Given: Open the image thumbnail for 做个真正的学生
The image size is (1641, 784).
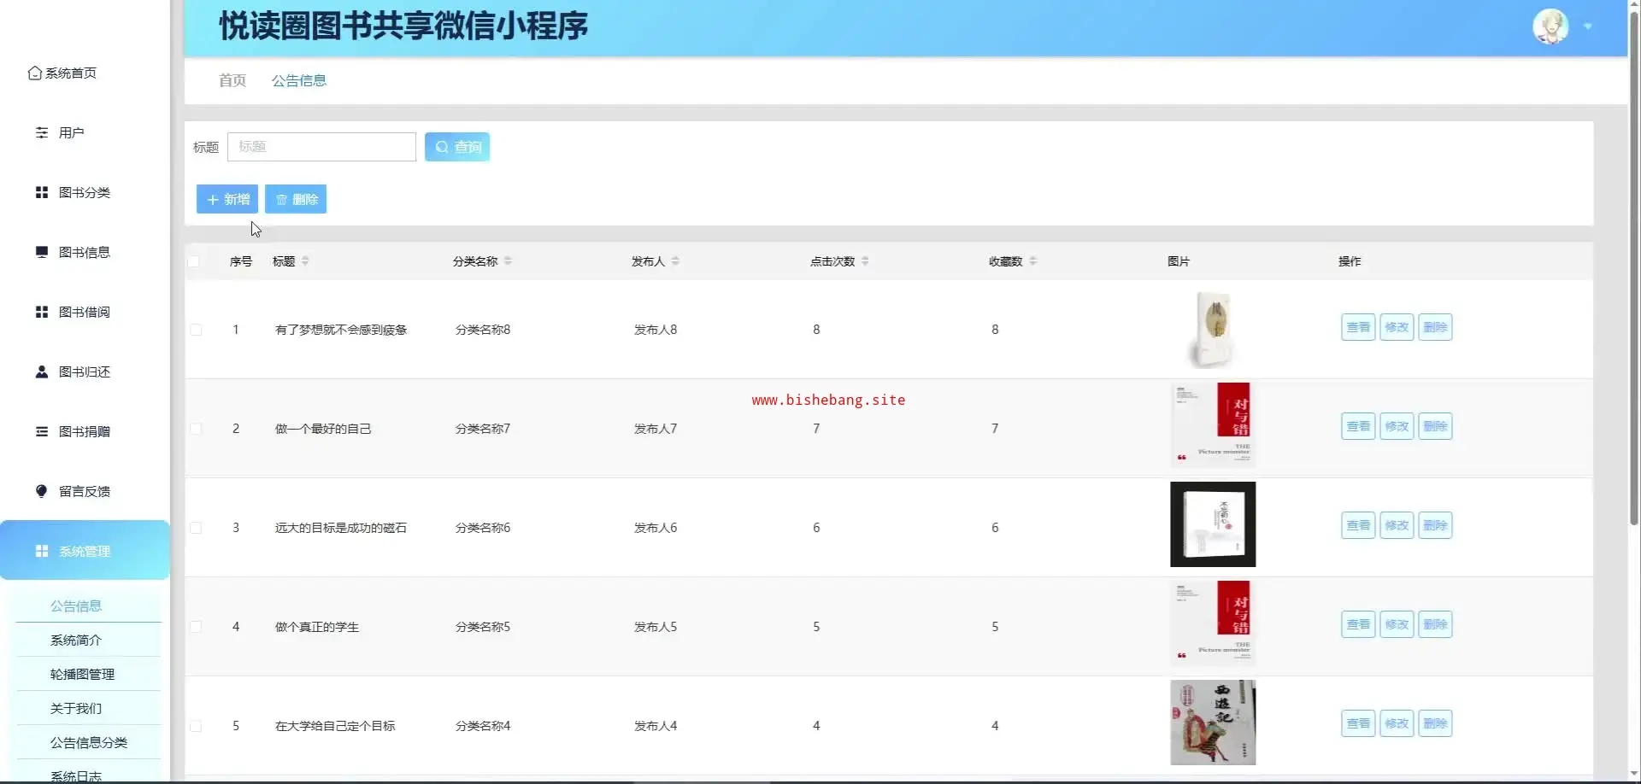Looking at the screenshot, I should click(1213, 623).
